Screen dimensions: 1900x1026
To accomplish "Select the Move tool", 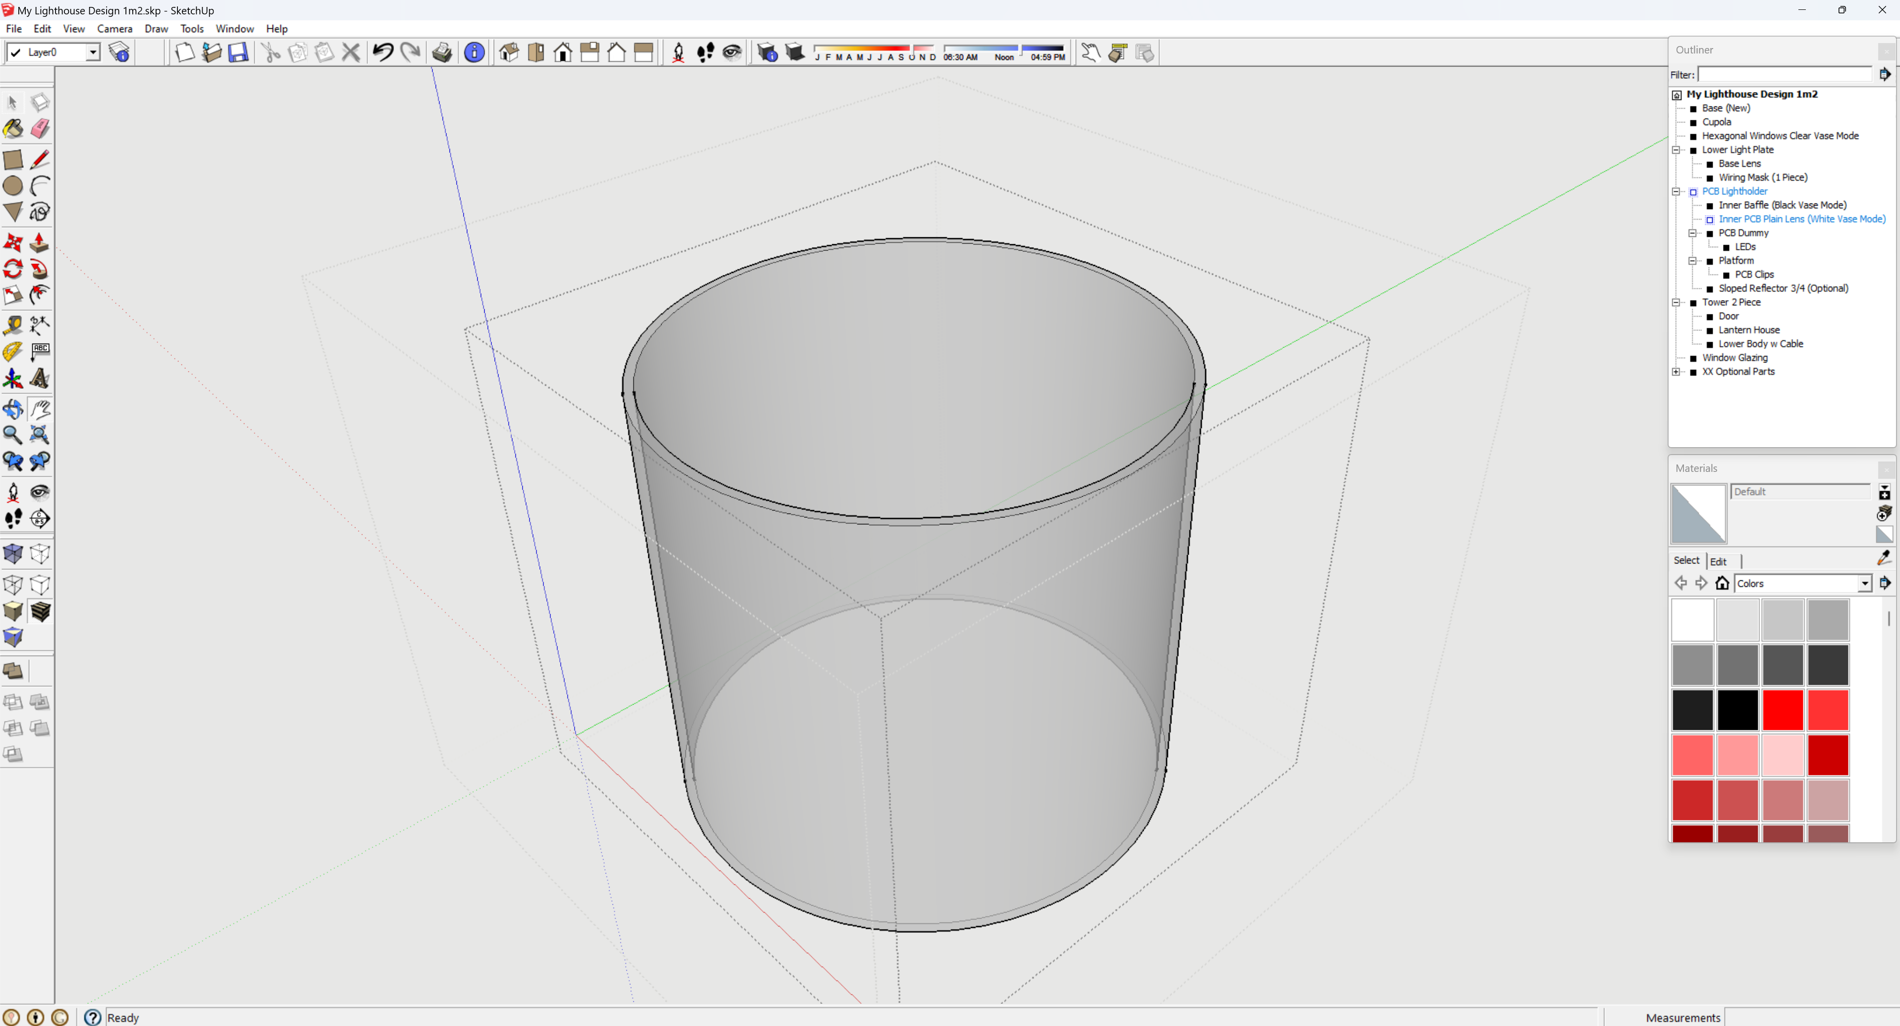I will pyautogui.click(x=13, y=243).
